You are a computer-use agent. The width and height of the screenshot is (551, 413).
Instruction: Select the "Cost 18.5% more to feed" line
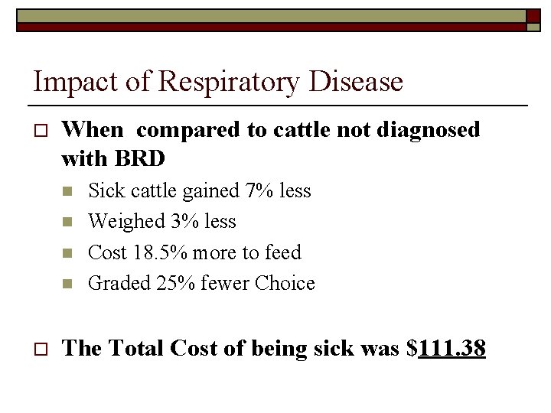(x=194, y=252)
